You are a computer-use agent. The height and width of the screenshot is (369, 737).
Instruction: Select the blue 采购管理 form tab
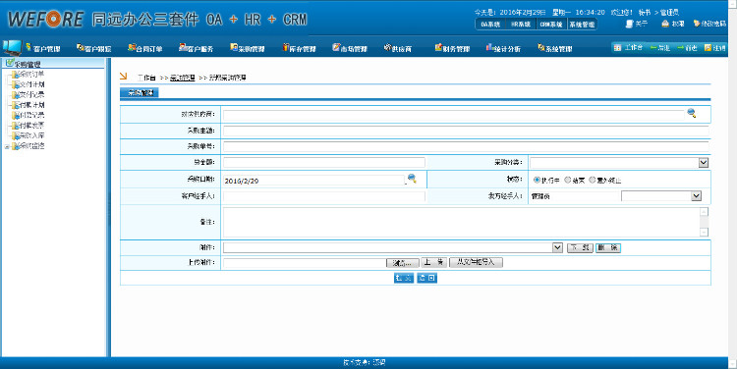click(x=141, y=93)
